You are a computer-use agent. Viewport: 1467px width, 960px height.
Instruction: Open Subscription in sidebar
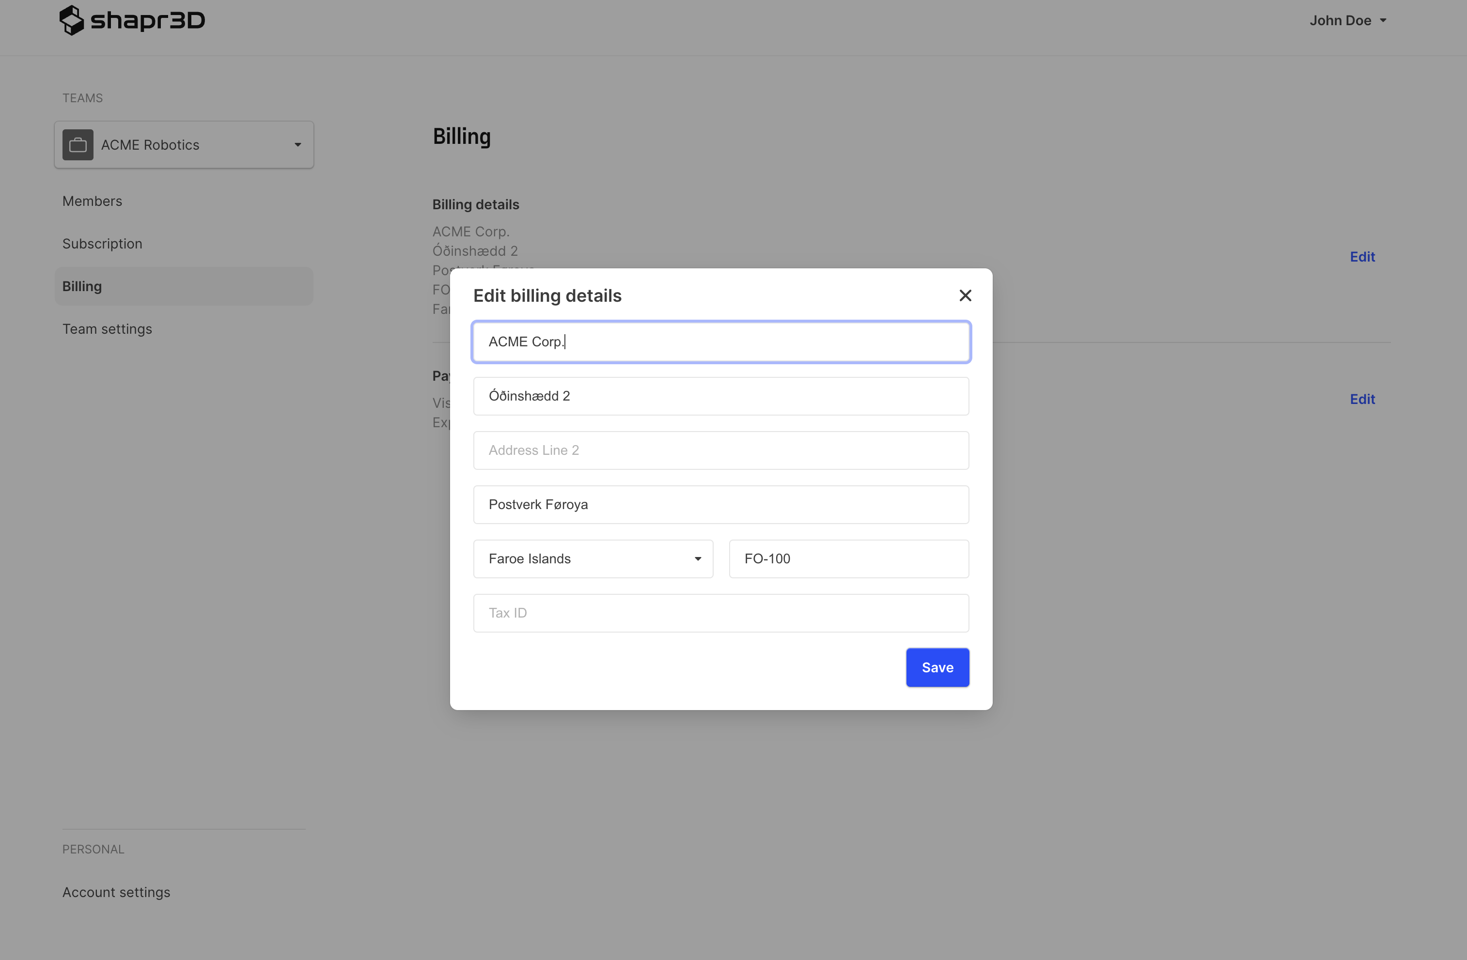click(x=102, y=243)
